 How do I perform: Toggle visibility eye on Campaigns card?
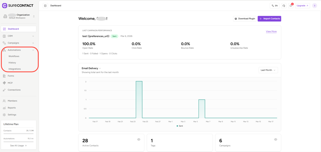click(276, 139)
